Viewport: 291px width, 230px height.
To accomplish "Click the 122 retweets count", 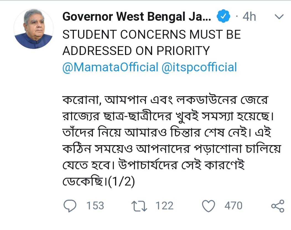I will (164, 206).
